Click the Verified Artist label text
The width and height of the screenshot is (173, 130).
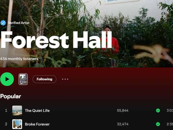[19, 23]
